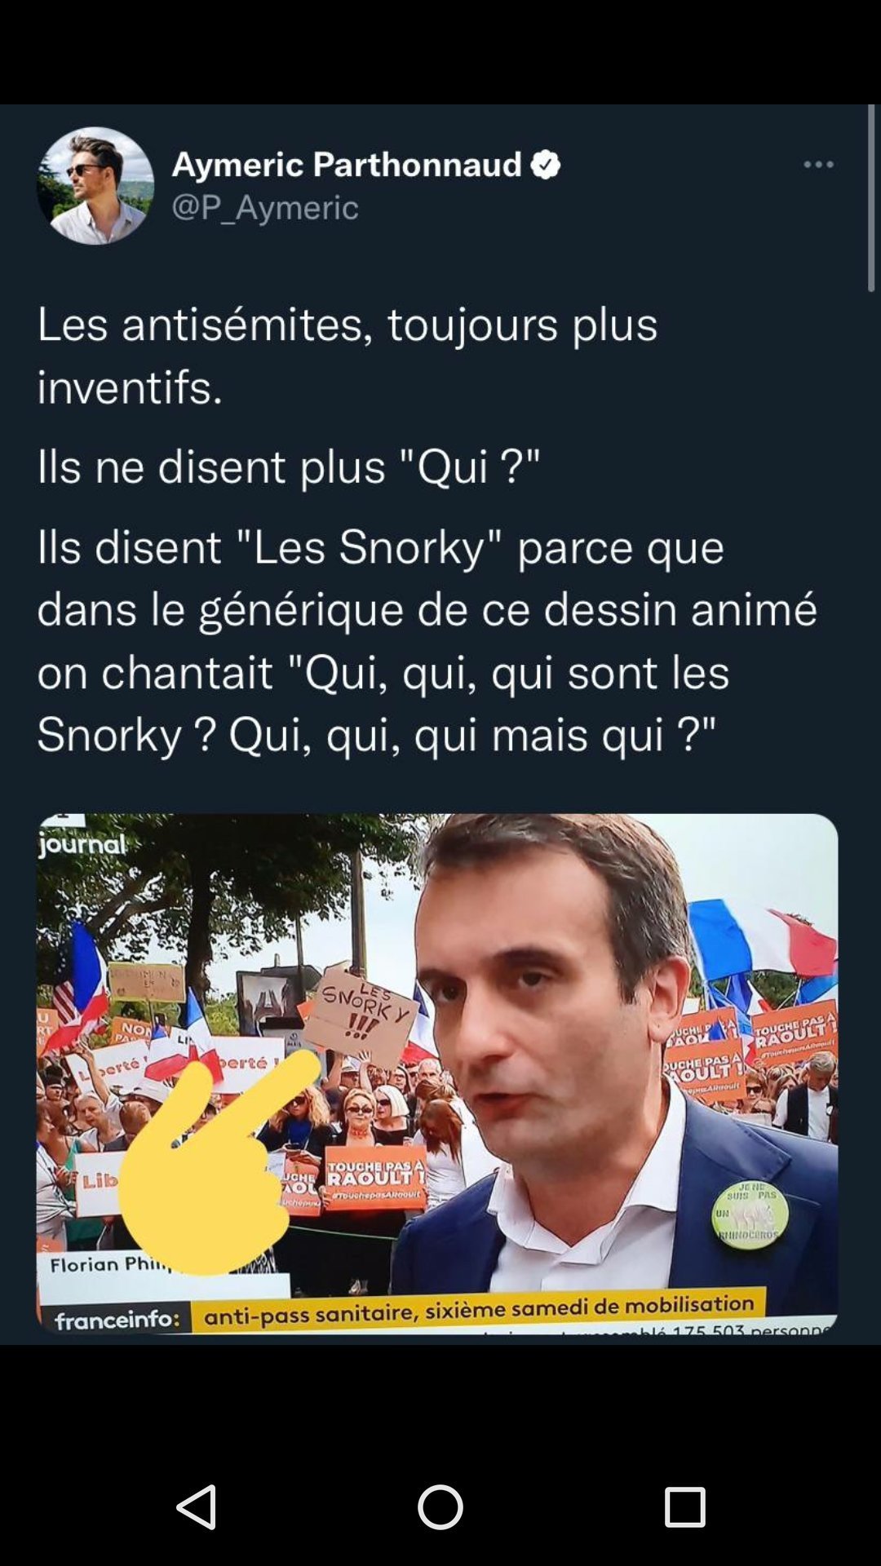The width and height of the screenshot is (881, 1566).
Task: Open the Aymeric Parthonnaud display name
Action: pos(347,165)
